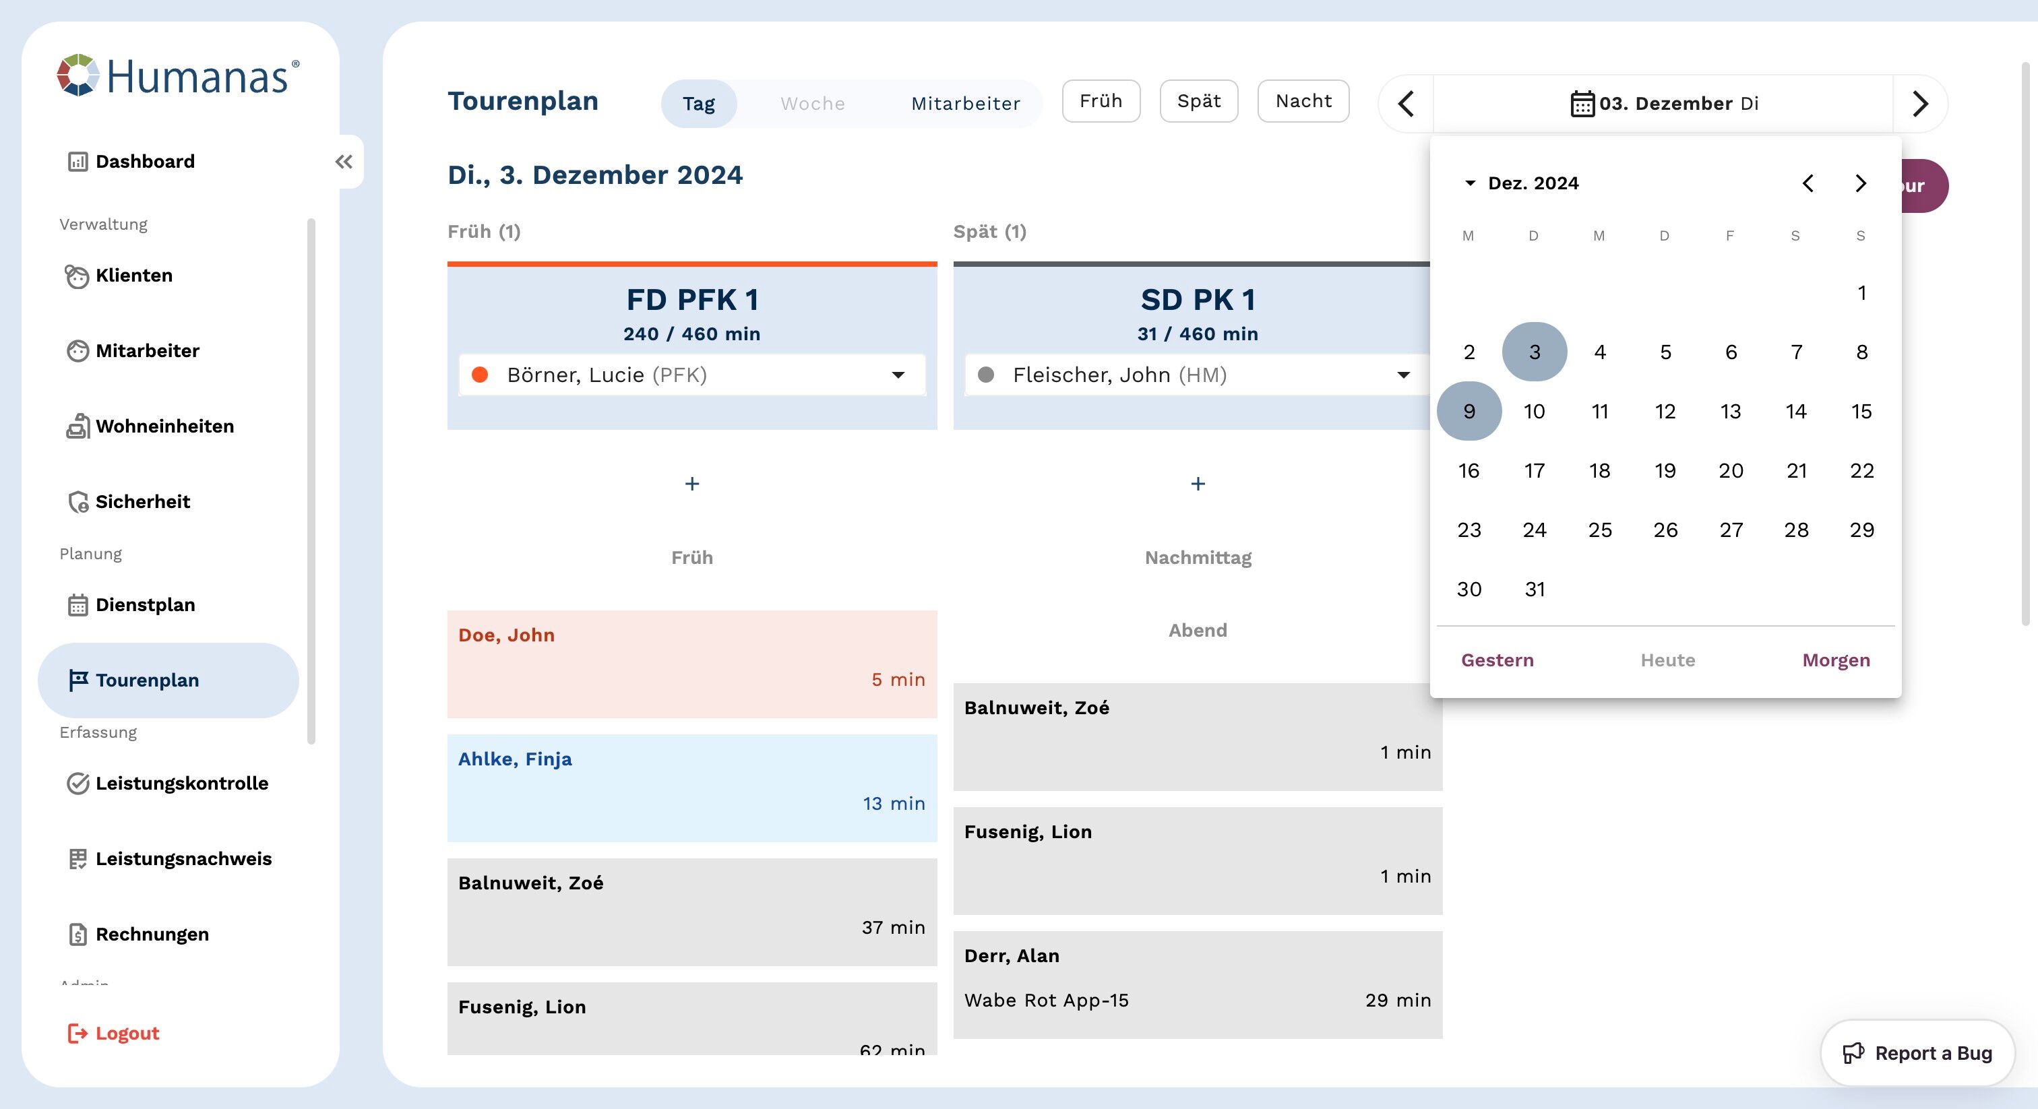Open the Börner, Lucie employee dropdown
The height and width of the screenshot is (1109, 2038).
[x=898, y=375]
